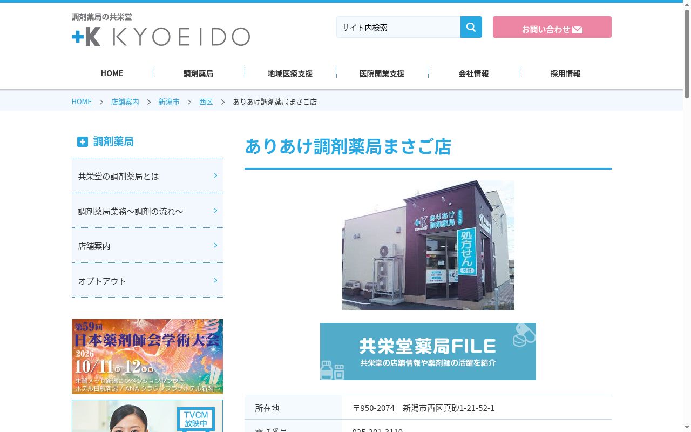The height and width of the screenshot is (432, 691).
Task: Click the chevron on 共栄堂の調剤薬局とは row
Action: pyautogui.click(x=215, y=175)
